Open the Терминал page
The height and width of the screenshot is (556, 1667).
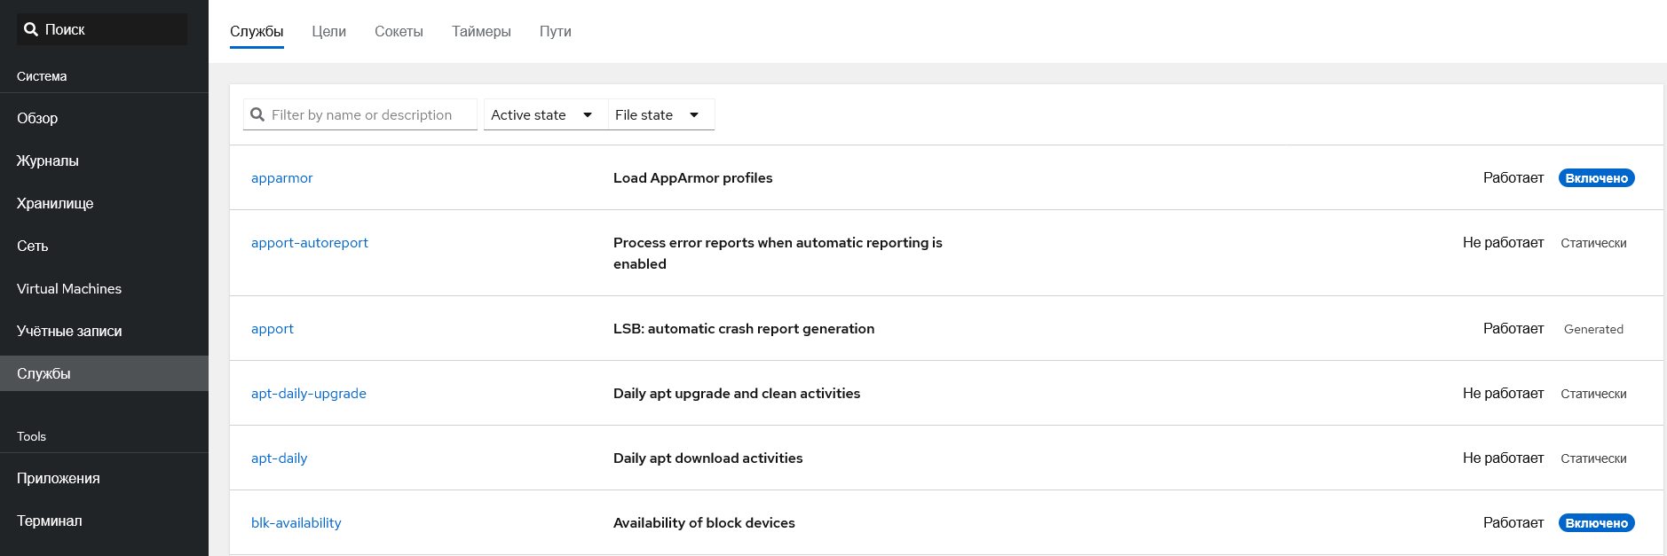tap(50, 521)
